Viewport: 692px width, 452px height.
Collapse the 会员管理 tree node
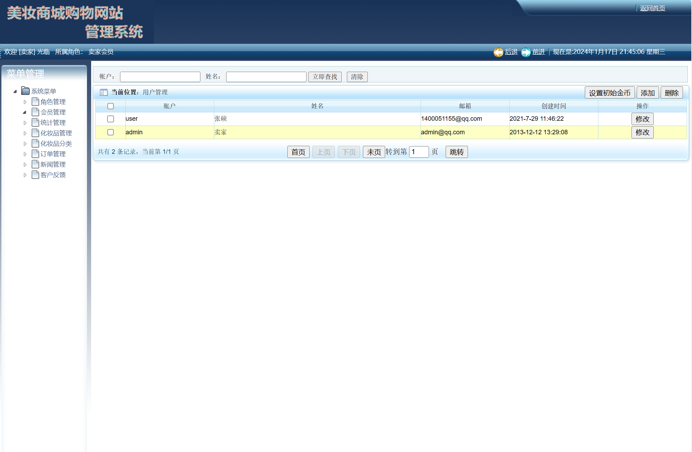tap(24, 112)
